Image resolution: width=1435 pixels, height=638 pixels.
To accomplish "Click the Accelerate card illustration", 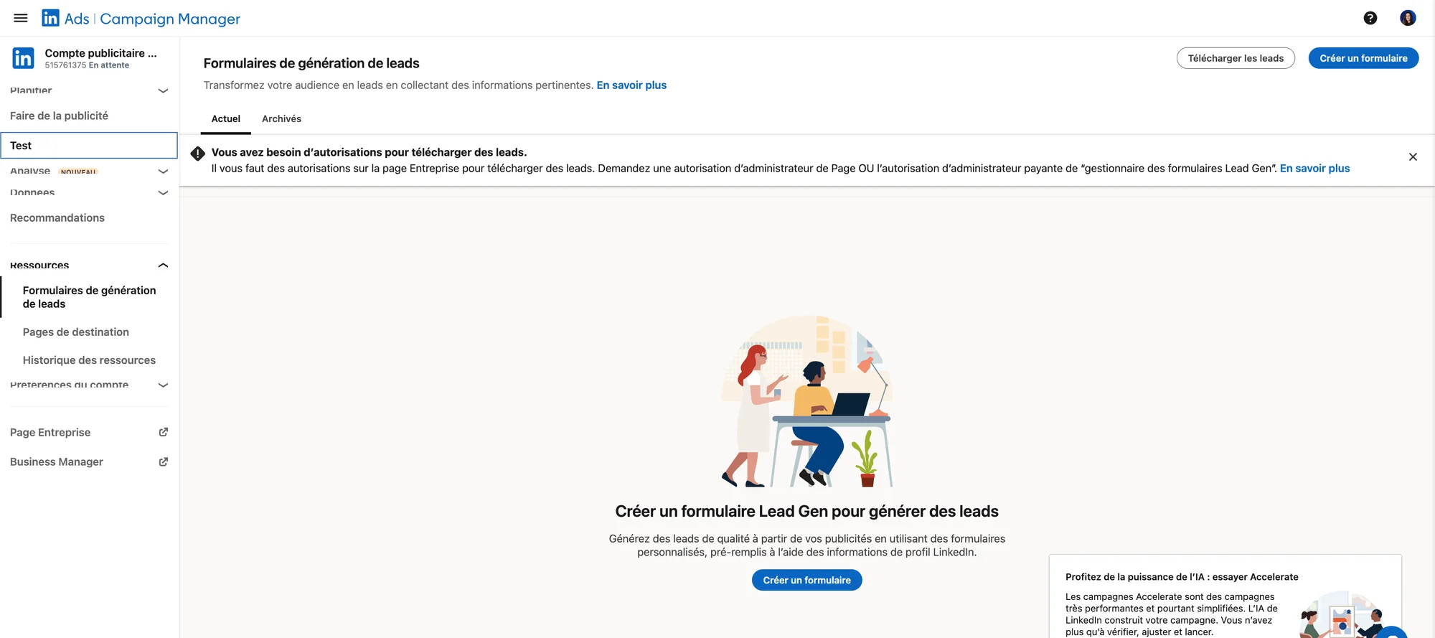I will 1342,615.
